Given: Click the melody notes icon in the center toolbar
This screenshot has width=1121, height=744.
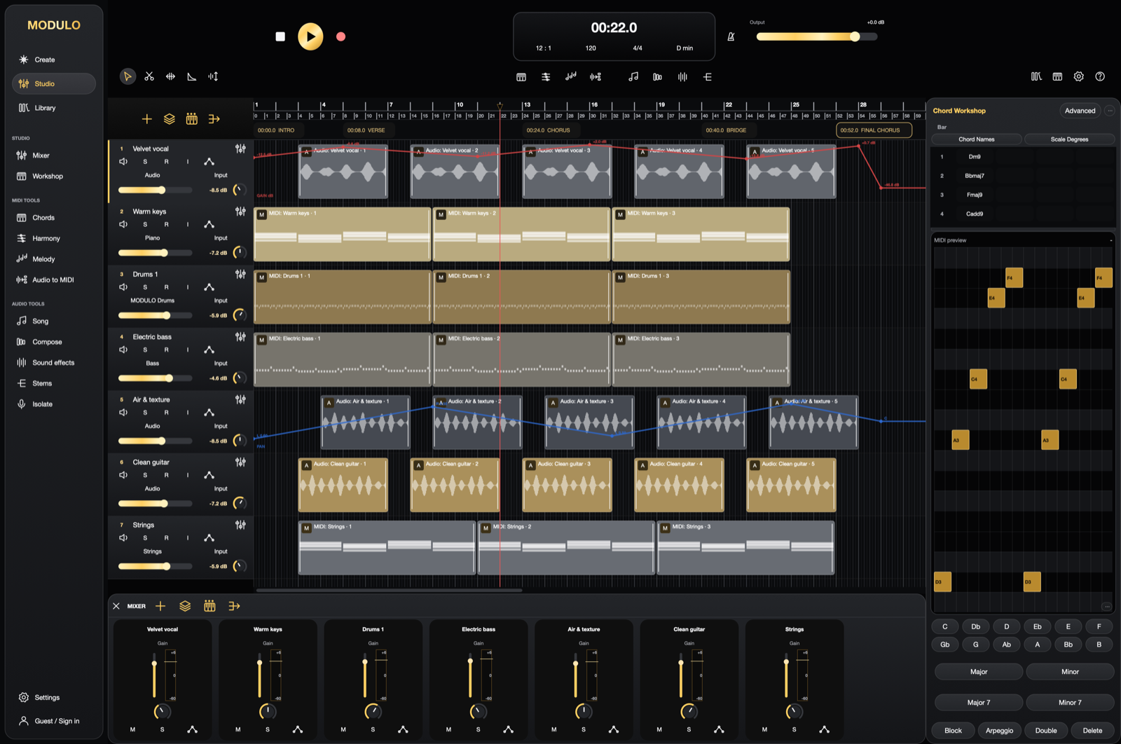Looking at the screenshot, I should pyautogui.click(x=570, y=76).
